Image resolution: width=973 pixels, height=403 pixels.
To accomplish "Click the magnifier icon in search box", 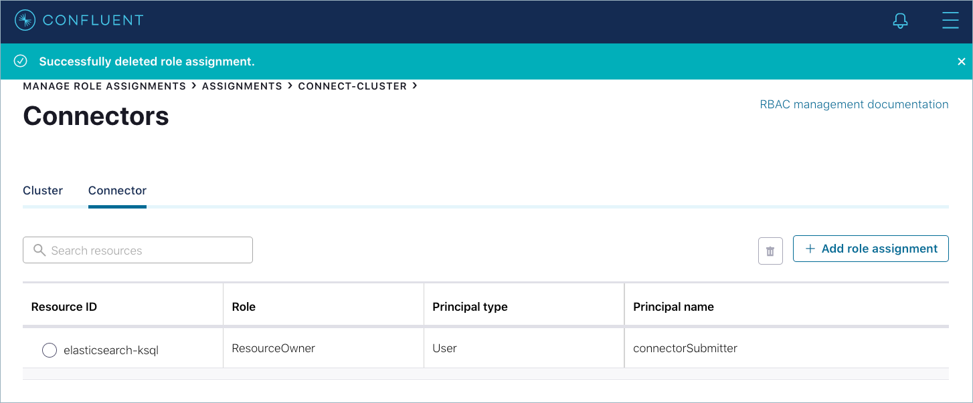I will coord(39,251).
